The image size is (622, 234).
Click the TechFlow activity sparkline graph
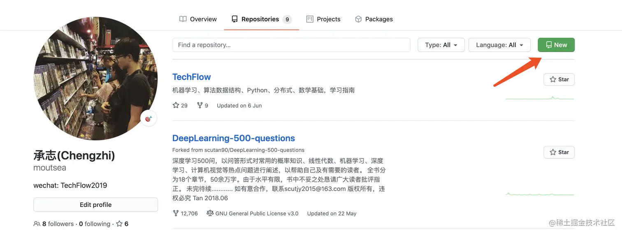tap(540, 98)
